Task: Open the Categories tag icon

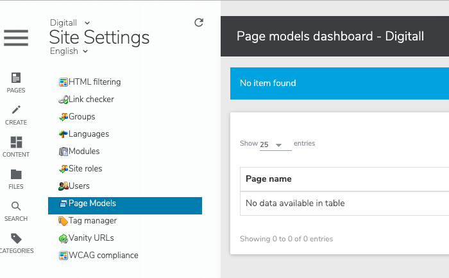Action: 16,238
